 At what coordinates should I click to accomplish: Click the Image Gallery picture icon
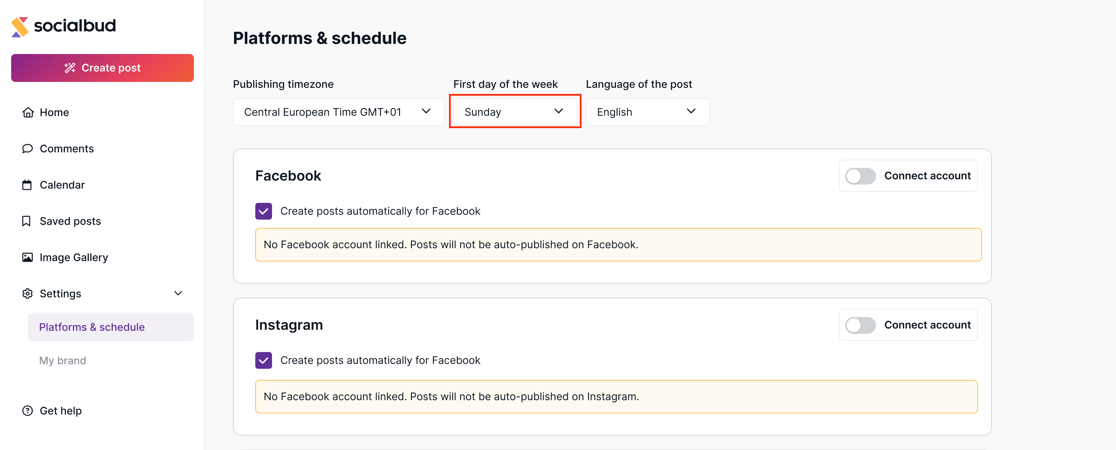click(27, 257)
